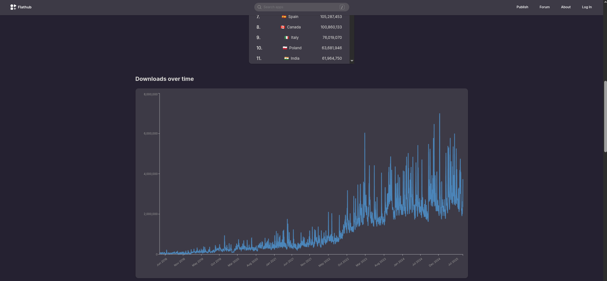Click the Jun 2021 x-axis label
Screen dimensions: 607x281
click(288, 262)
